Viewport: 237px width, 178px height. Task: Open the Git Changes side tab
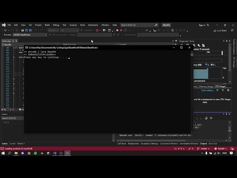[234, 62]
